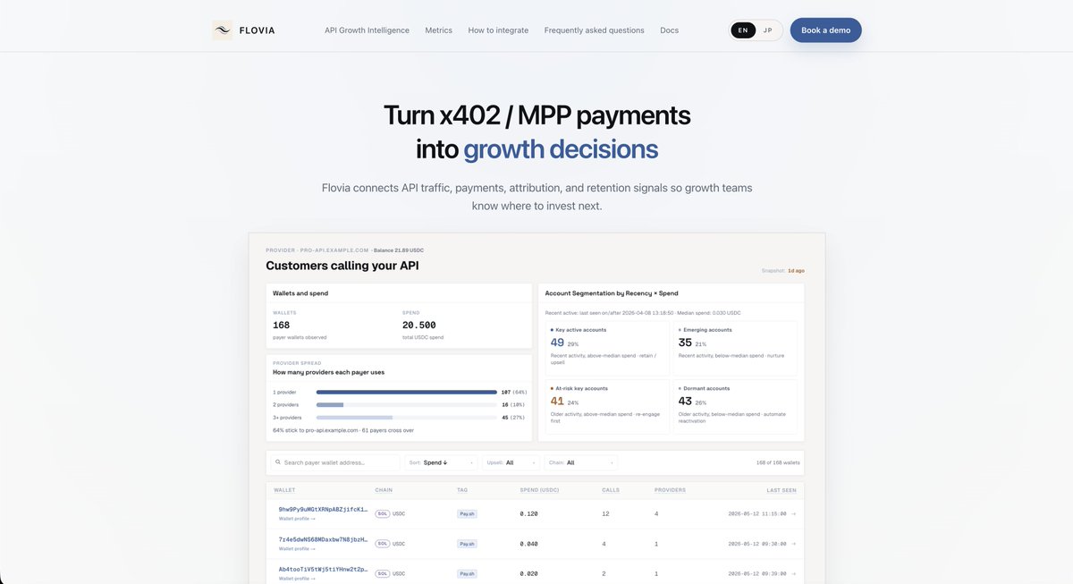The height and width of the screenshot is (584, 1073).
Task: Open Wallet profile link under Ab4tooTi wallet
Action: [297, 579]
